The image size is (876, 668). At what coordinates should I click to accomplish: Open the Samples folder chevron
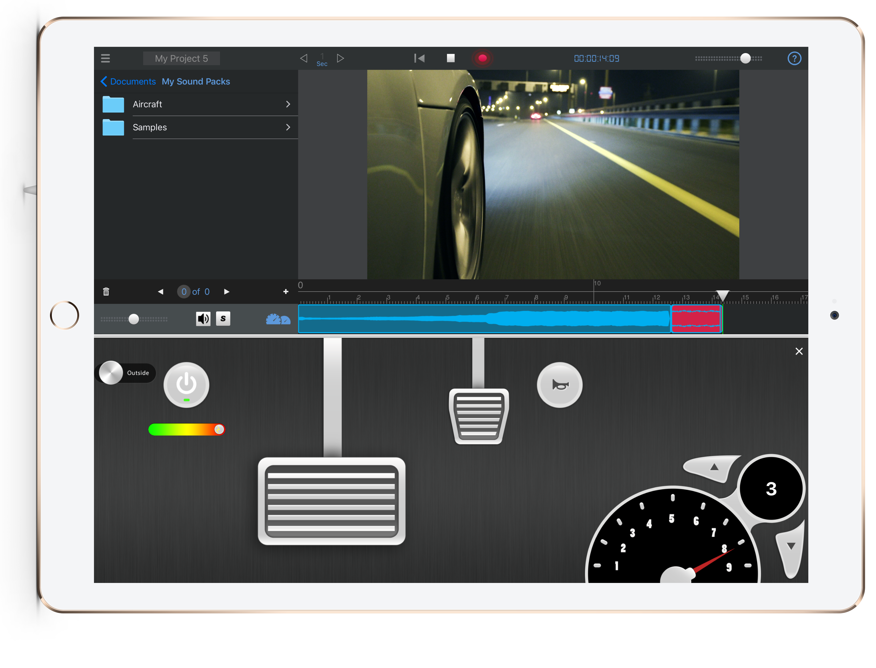[x=288, y=127]
